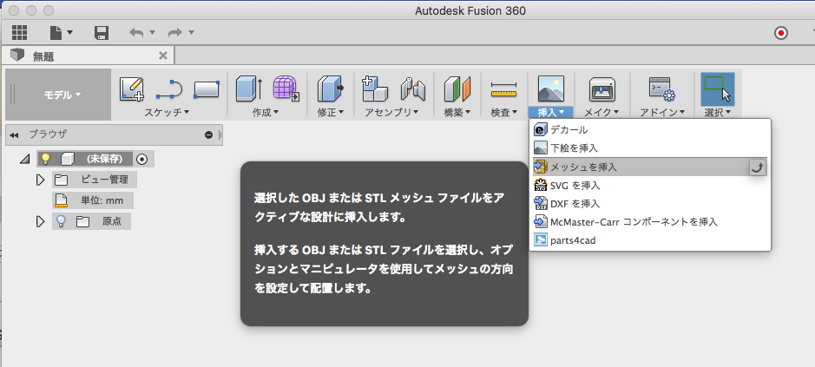The image size is (815, 367).
Task: Click the red record button
Action: 780,33
